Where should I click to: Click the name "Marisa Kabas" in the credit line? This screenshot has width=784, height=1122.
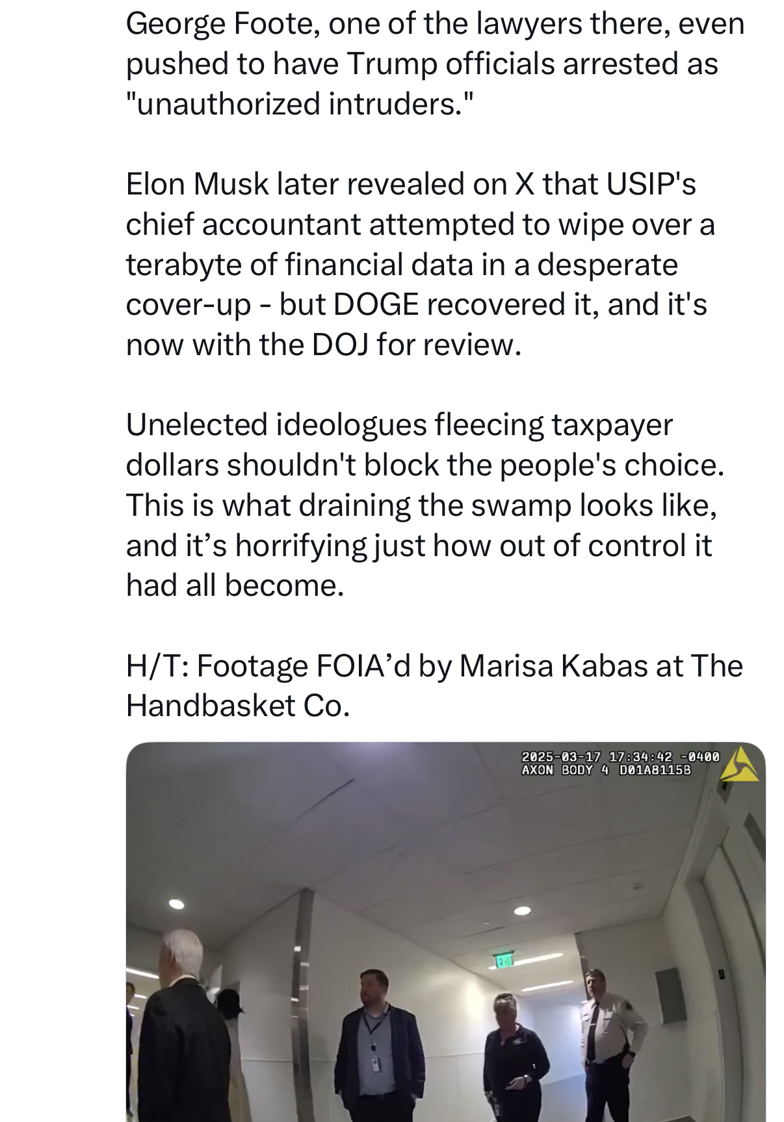554,665
